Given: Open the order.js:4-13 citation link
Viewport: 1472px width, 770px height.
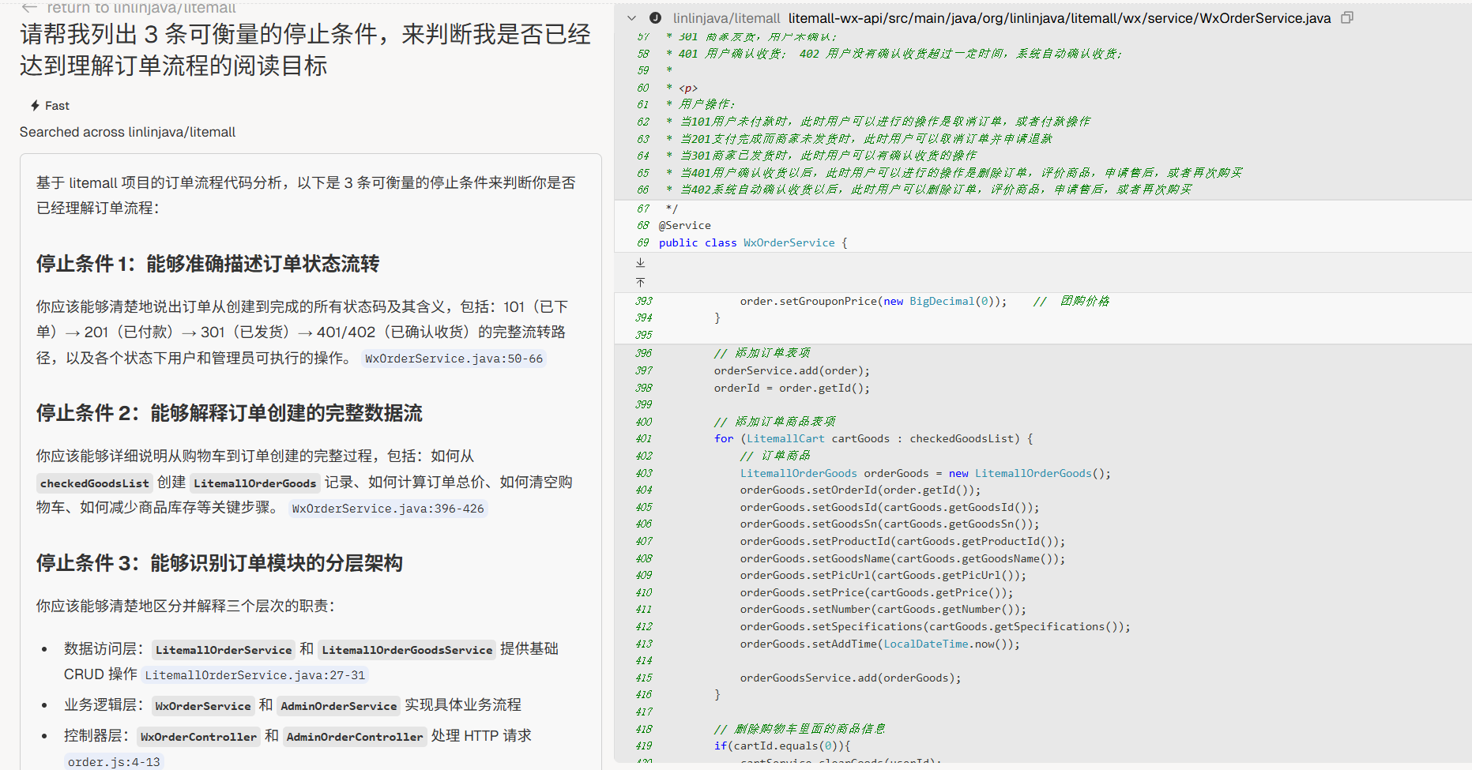Looking at the screenshot, I should tap(114, 762).
